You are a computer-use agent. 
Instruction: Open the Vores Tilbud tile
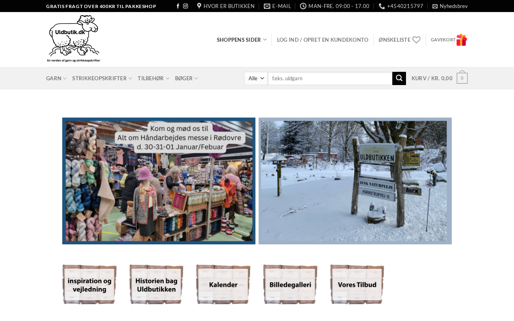357,284
